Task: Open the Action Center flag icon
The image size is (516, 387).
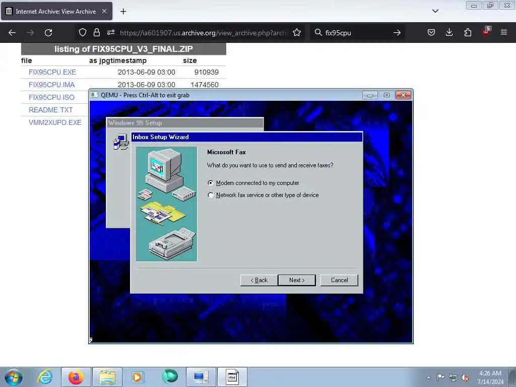Action: tap(440, 377)
